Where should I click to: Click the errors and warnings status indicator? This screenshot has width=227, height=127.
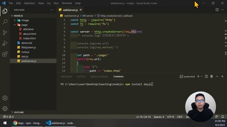[9, 117]
